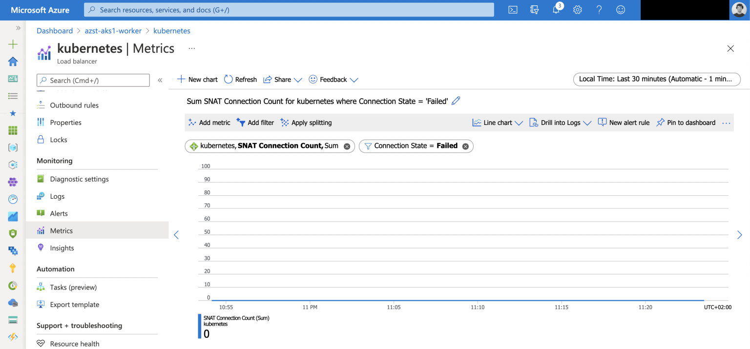750x349 pixels.
Task: Open notifications with the bell icon
Action: 556,9
